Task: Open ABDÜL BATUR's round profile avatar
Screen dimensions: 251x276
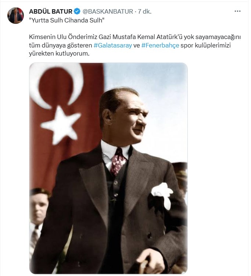Action: point(15,15)
